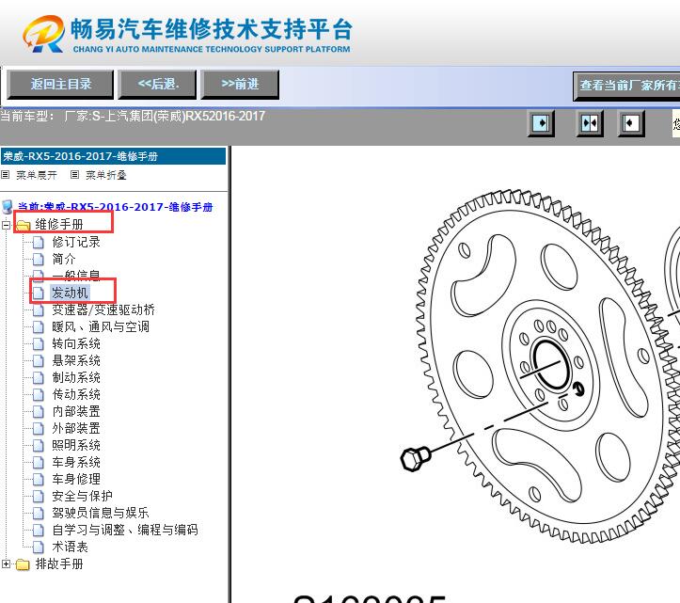Open 驾驶员信息与娱乐 tree item
The width and height of the screenshot is (680, 603).
(101, 513)
